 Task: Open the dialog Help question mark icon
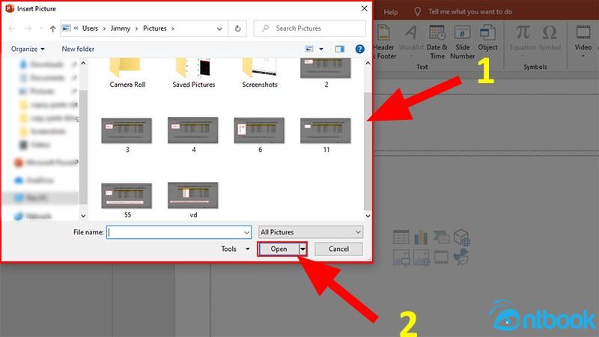click(360, 49)
